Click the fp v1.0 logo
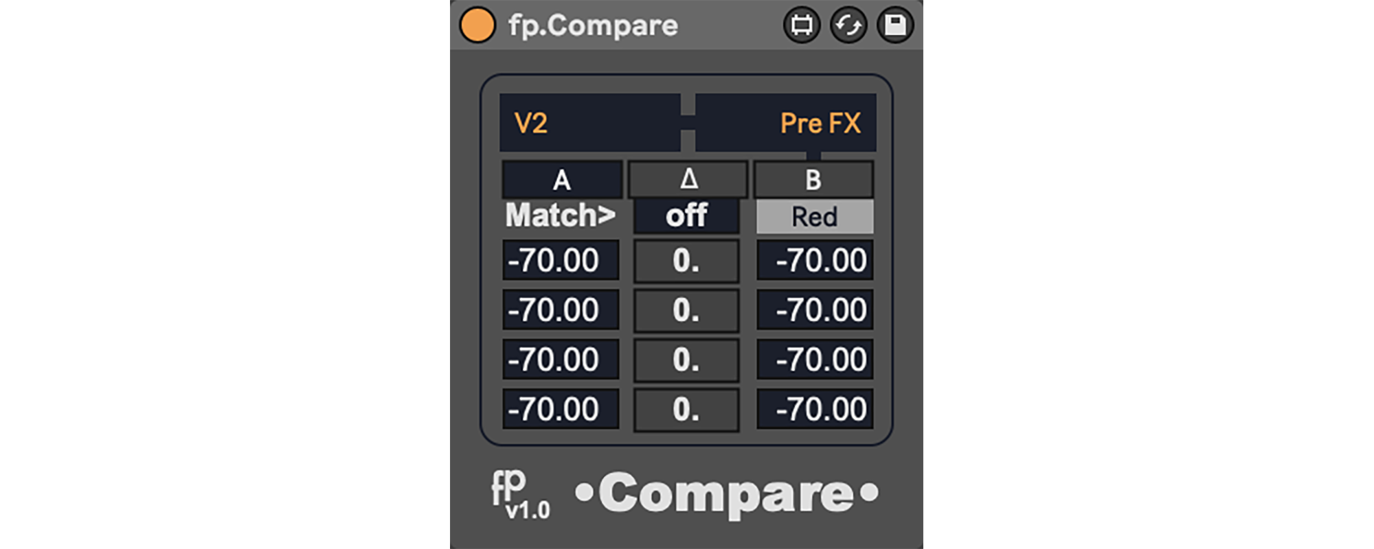 pyautogui.click(x=519, y=495)
